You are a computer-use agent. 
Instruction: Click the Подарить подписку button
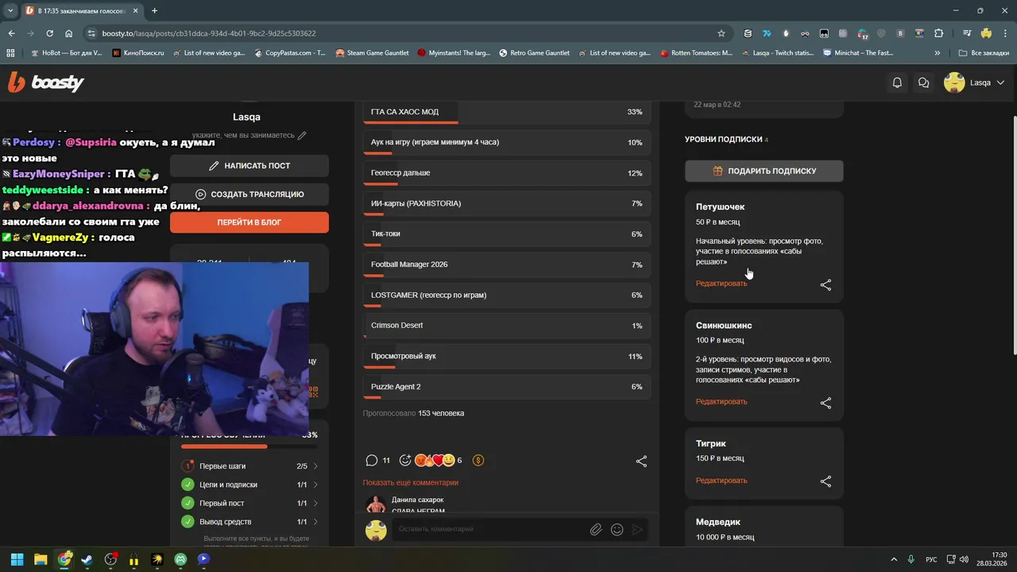(x=764, y=171)
